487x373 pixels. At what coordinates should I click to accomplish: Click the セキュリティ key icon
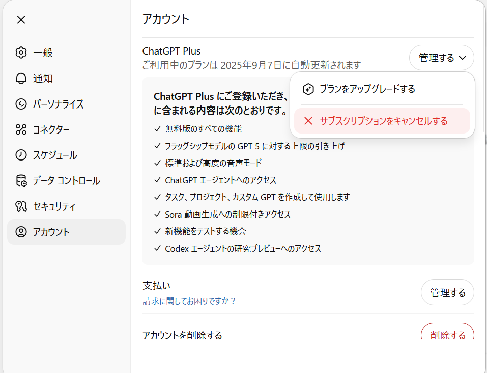pos(21,206)
